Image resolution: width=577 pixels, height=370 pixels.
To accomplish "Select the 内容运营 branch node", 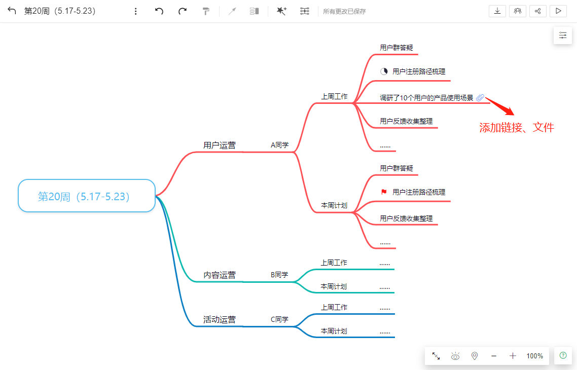I will [220, 275].
